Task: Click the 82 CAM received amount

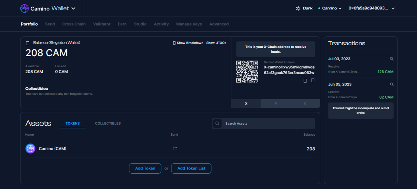Action: pos(386,97)
